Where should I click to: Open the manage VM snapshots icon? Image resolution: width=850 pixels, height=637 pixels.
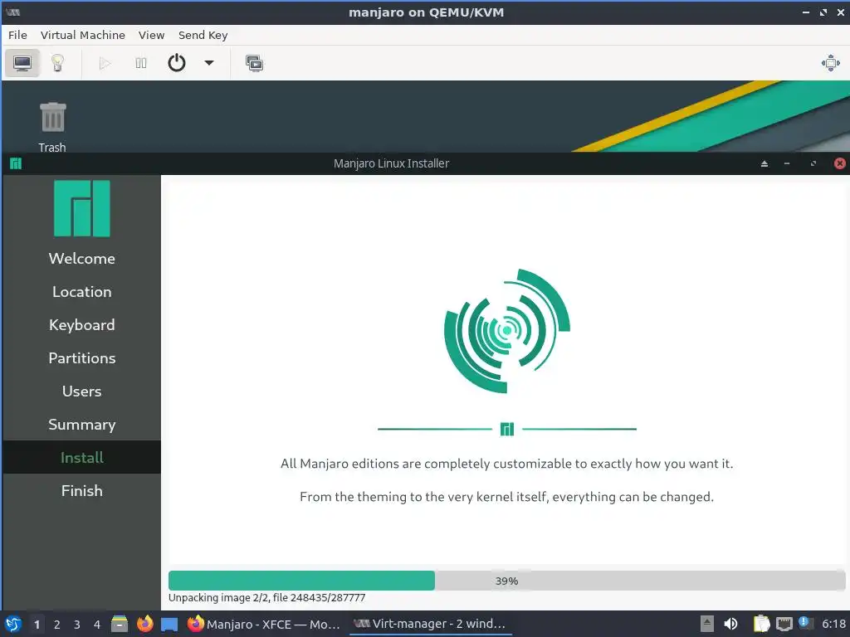click(254, 63)
